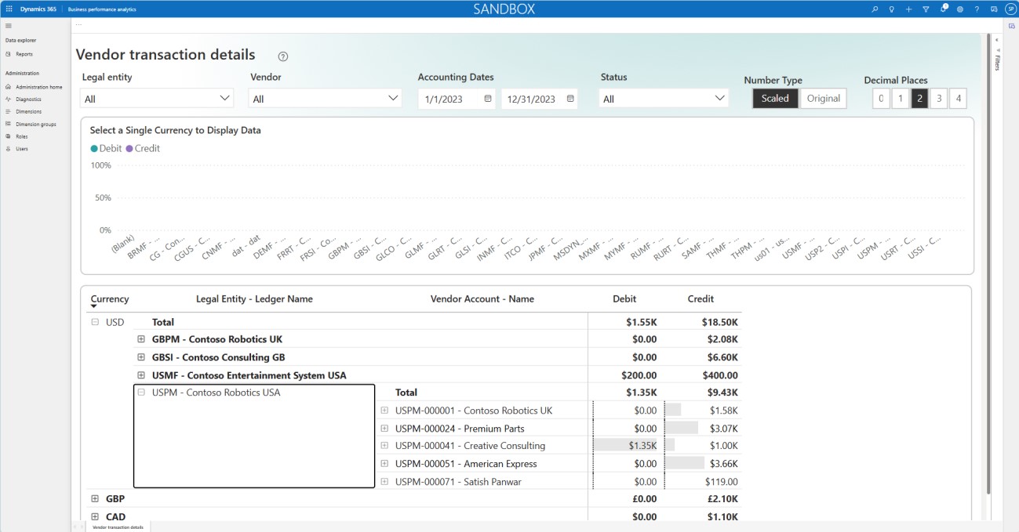This screenshot has width=1019, height=532.
Task: Click the Debit column header
Action: point(624,299)
